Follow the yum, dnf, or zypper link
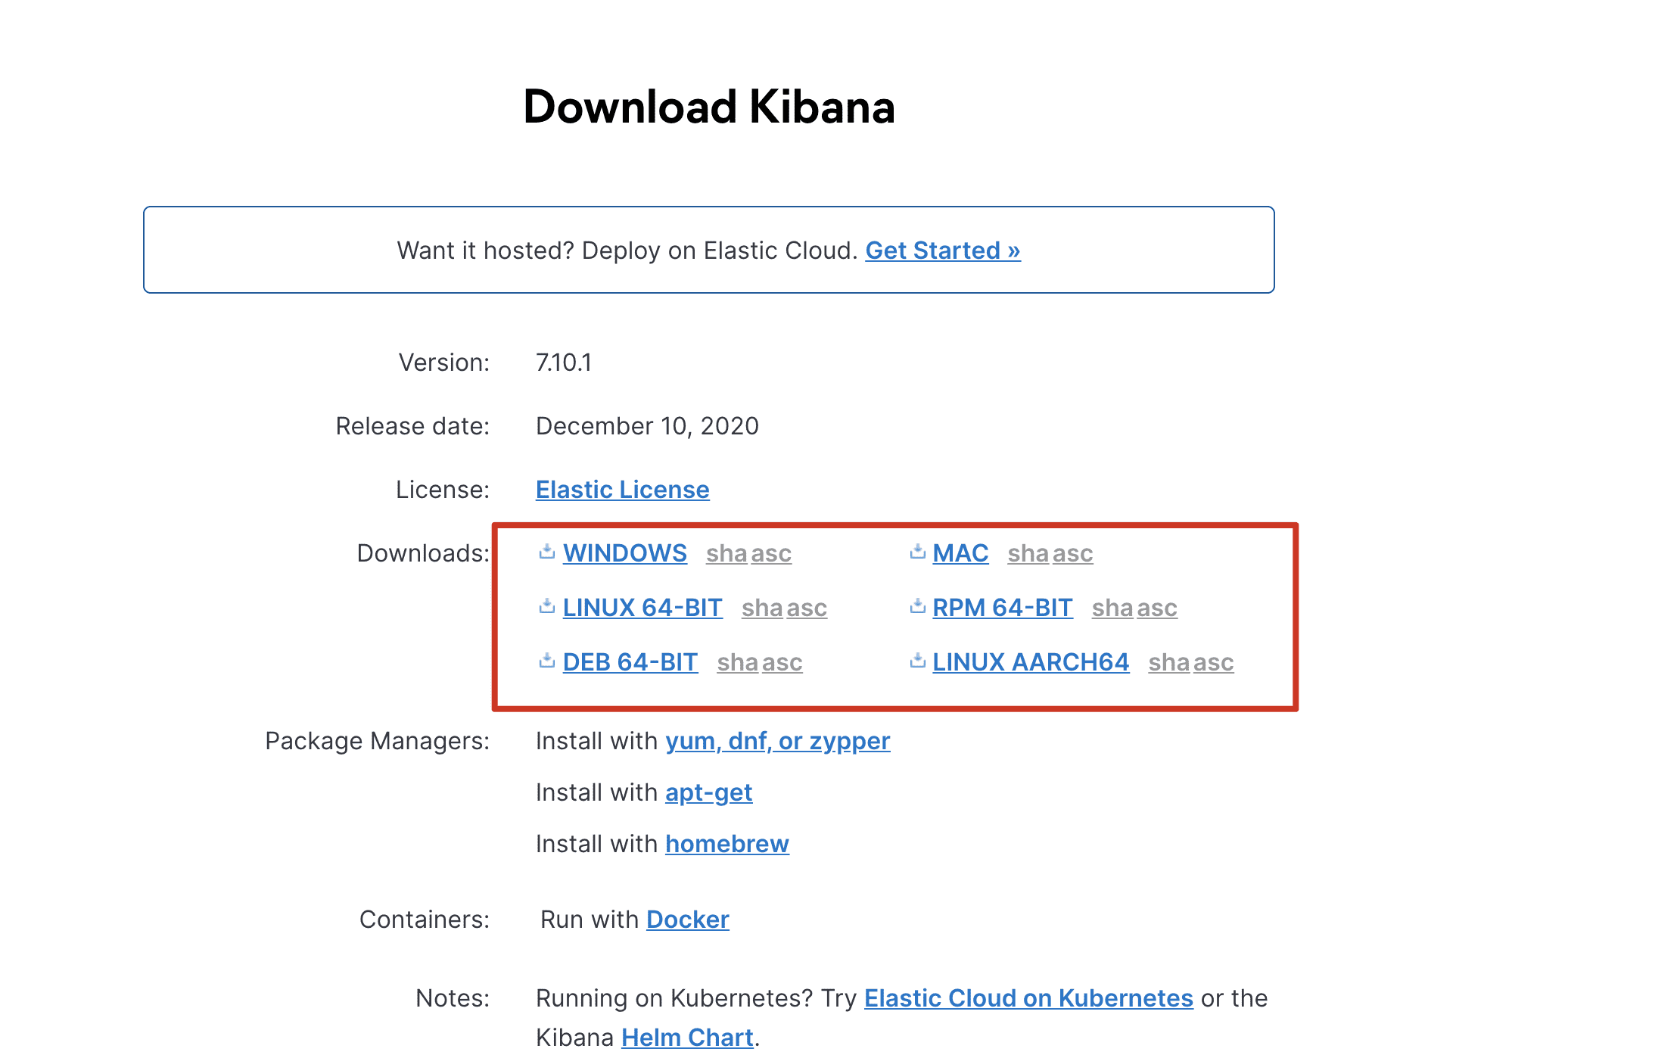Image resolution: width=1680 pixels, height=1055 pixels. click(x=777, y=741)
